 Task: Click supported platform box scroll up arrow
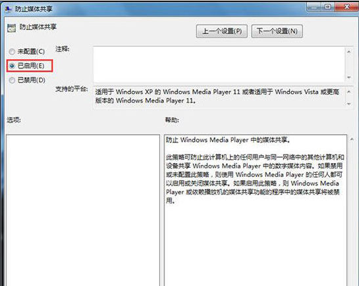click(x=348, y=92)
